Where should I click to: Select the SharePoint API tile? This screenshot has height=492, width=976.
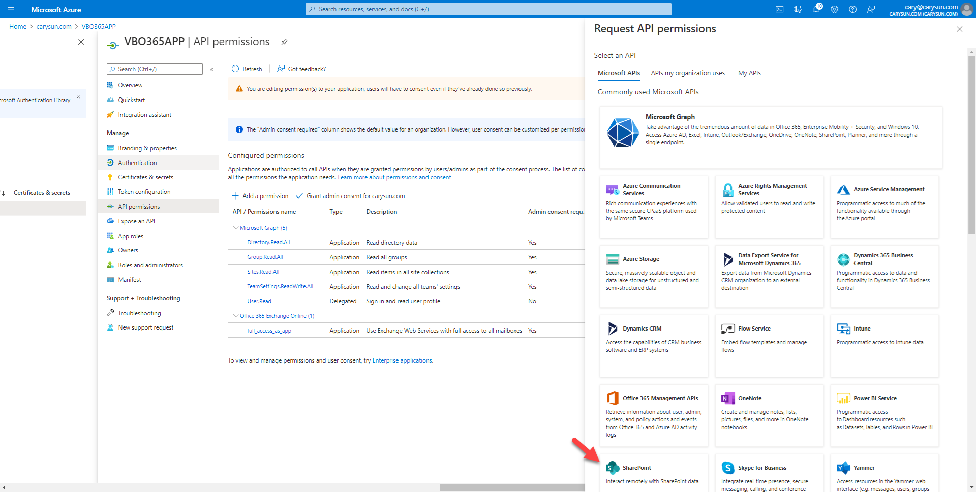coord(653,473)
